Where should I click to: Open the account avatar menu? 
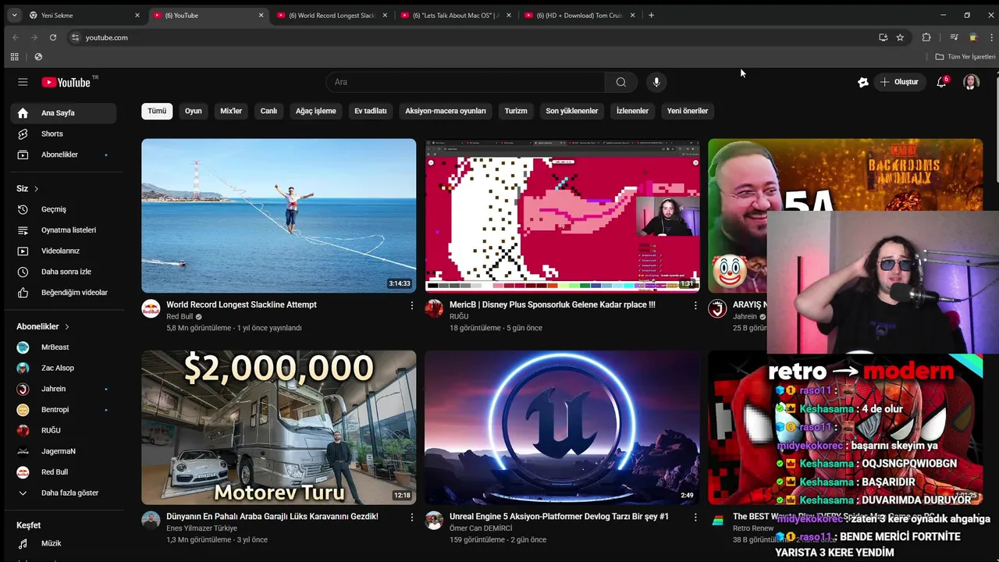pyautogui.click(x=971, y=82)
